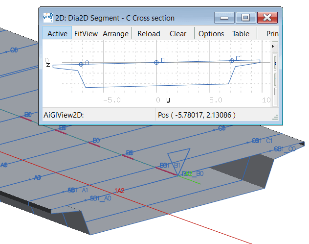Click Clear in the toolbar

click(x=178, y=33)
